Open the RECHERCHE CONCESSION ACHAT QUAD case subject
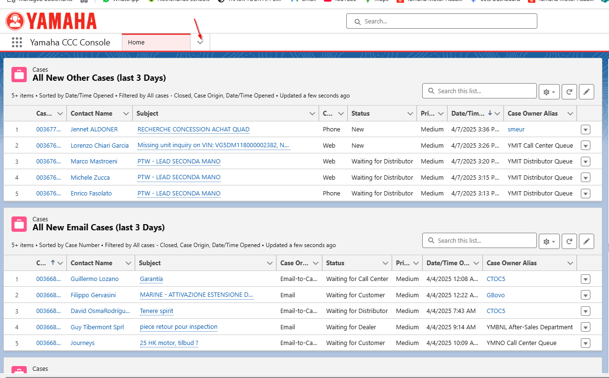Screen dimensions: 609x378 click(193, 129)
